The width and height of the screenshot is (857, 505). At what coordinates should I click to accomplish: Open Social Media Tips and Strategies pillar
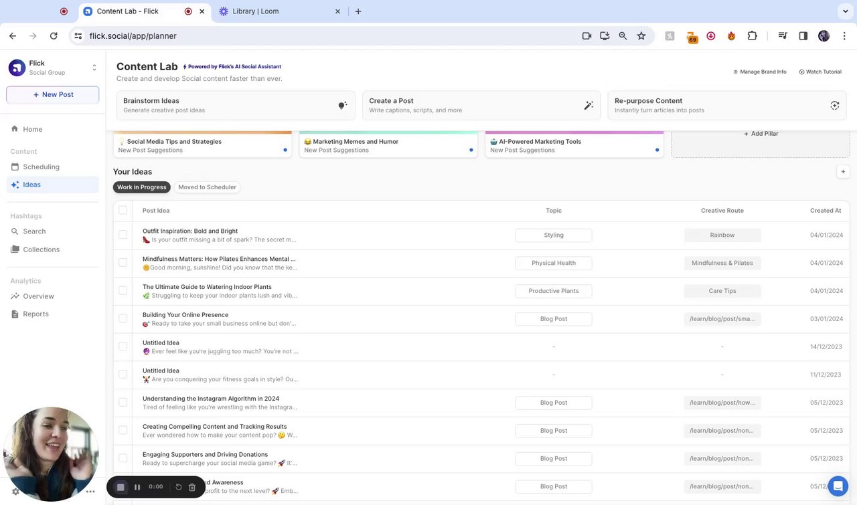click(203, 144)
